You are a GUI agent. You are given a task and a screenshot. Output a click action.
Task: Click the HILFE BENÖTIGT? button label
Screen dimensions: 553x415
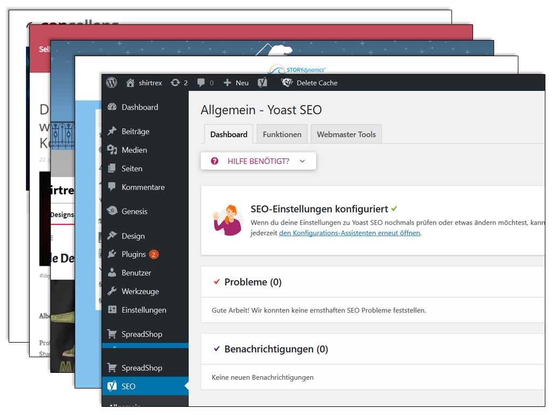pyautogui.click(x=258, y=161)
